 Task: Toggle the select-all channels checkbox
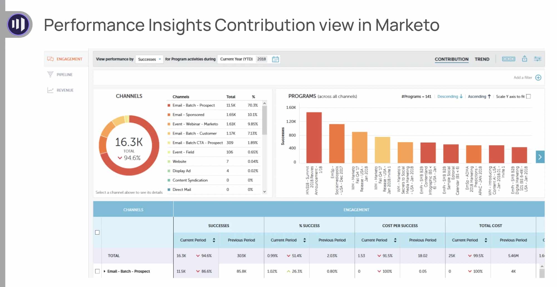pos(97,232)
